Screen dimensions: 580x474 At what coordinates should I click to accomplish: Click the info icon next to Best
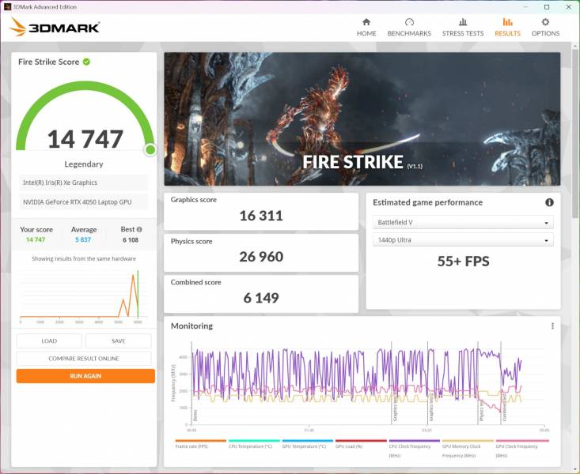click(x=139, y=229)
